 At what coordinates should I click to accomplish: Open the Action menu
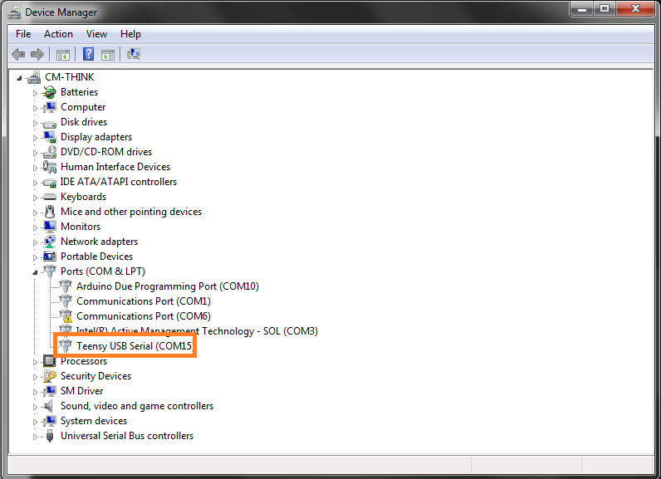coord(58,34)
